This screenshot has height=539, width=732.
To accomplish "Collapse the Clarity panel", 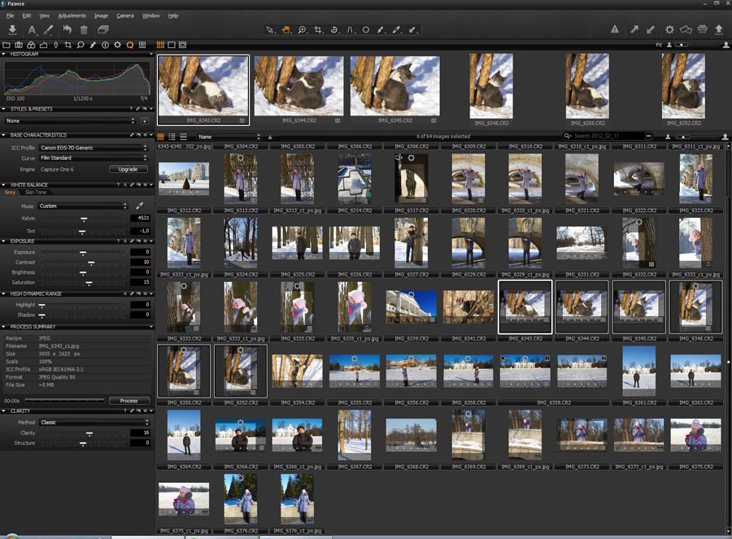I will (x=4, y=411).
